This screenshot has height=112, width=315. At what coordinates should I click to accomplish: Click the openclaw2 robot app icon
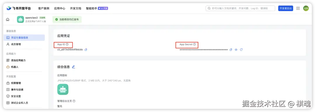[20, 20]
